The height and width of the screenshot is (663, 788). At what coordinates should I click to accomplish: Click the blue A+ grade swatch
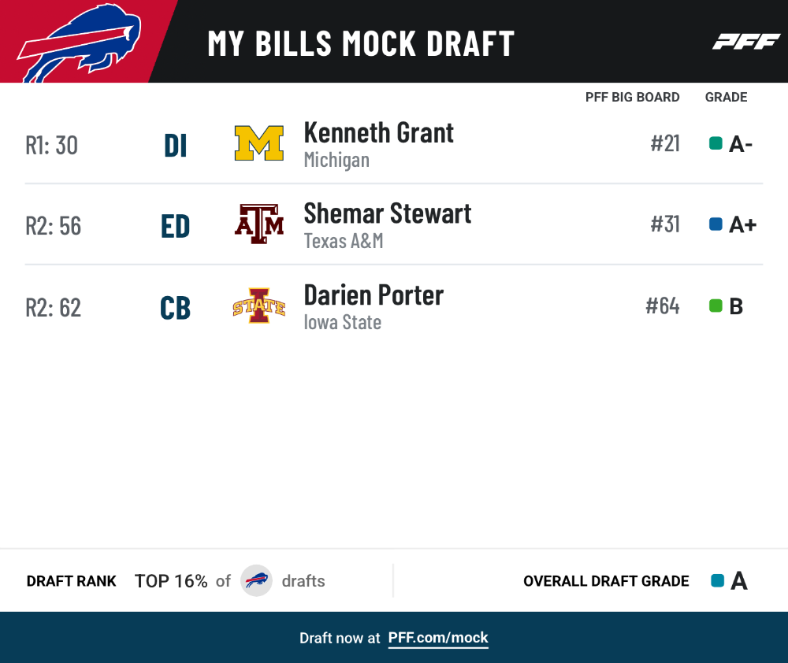coord(716,224)
